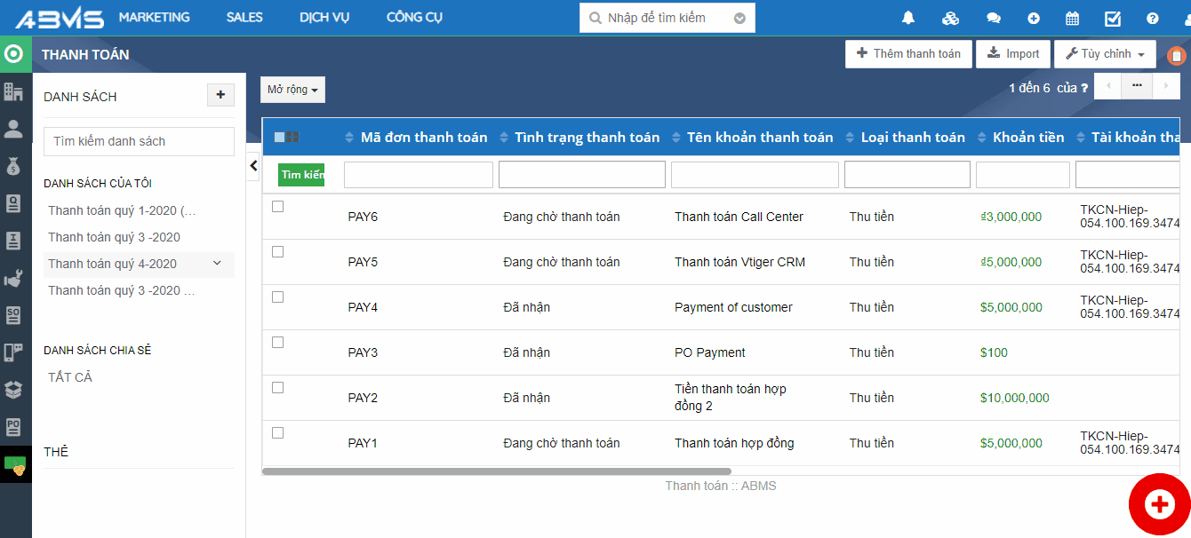
Task: Click the quick create plus icon in top bar
Action: (1033, 18)
